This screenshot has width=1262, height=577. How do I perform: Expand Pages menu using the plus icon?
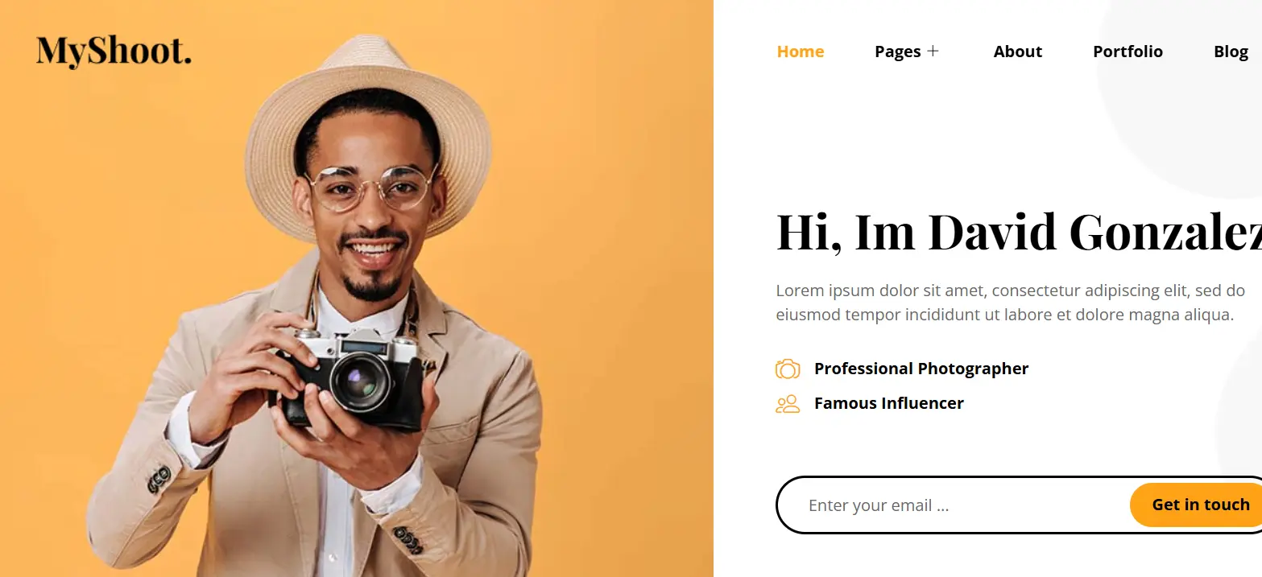pos(933,51)
